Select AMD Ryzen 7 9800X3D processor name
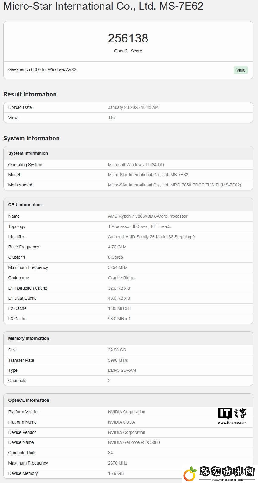The width and height of the screenshot is (258, 483). [148, 216]
